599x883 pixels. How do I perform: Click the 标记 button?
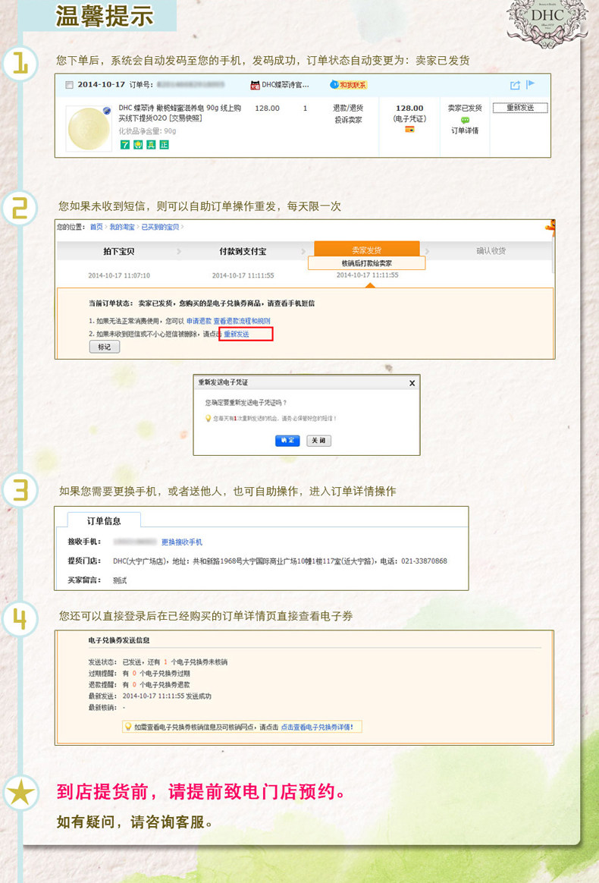[105, 347]
